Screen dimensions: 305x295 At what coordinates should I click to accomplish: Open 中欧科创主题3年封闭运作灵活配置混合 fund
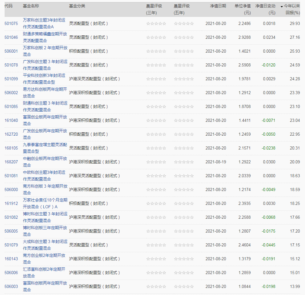44,176
